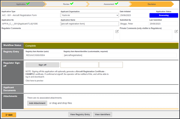Click the Add Attachment button

pos(37,103)
